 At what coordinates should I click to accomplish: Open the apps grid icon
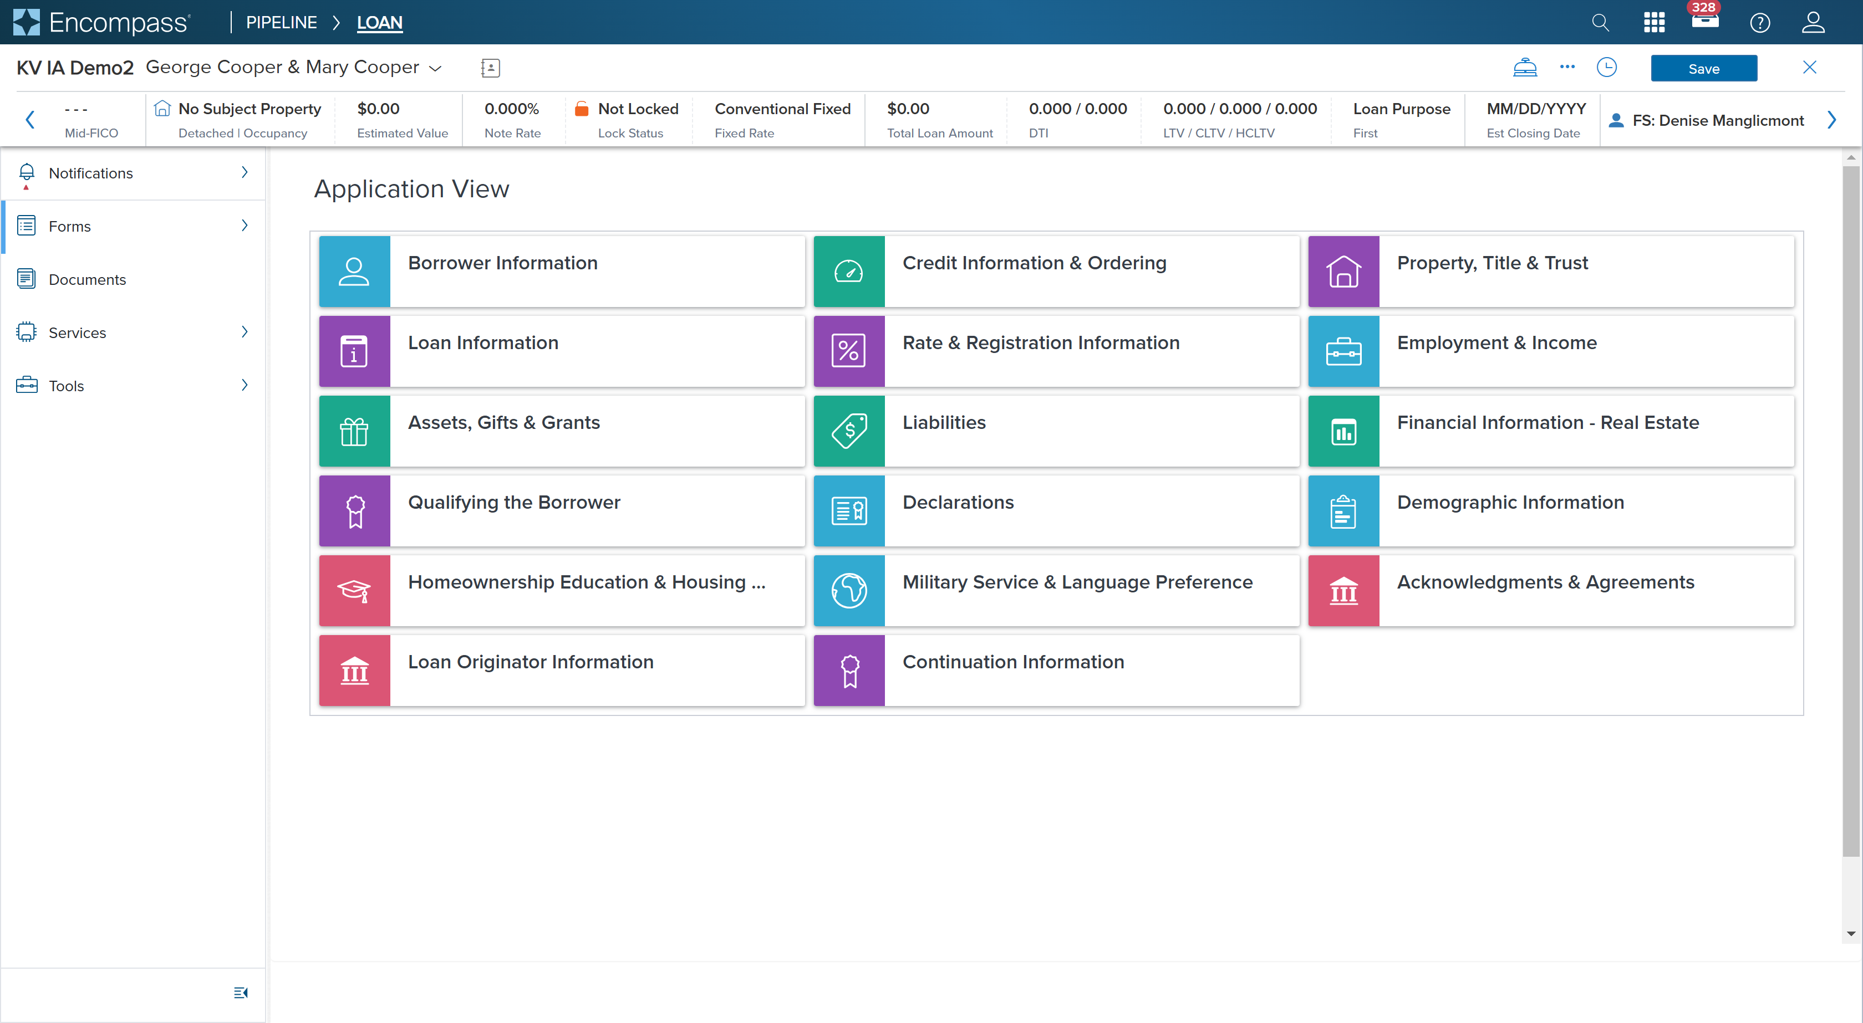point(1654,22)
